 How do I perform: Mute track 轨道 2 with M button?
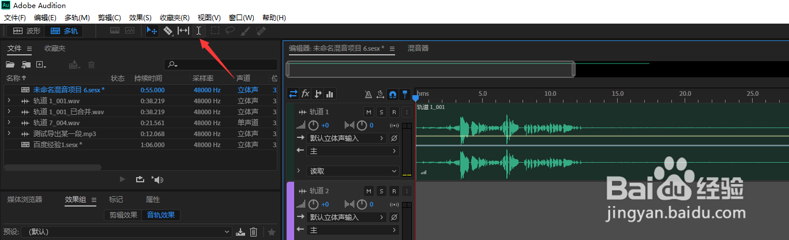369,191
